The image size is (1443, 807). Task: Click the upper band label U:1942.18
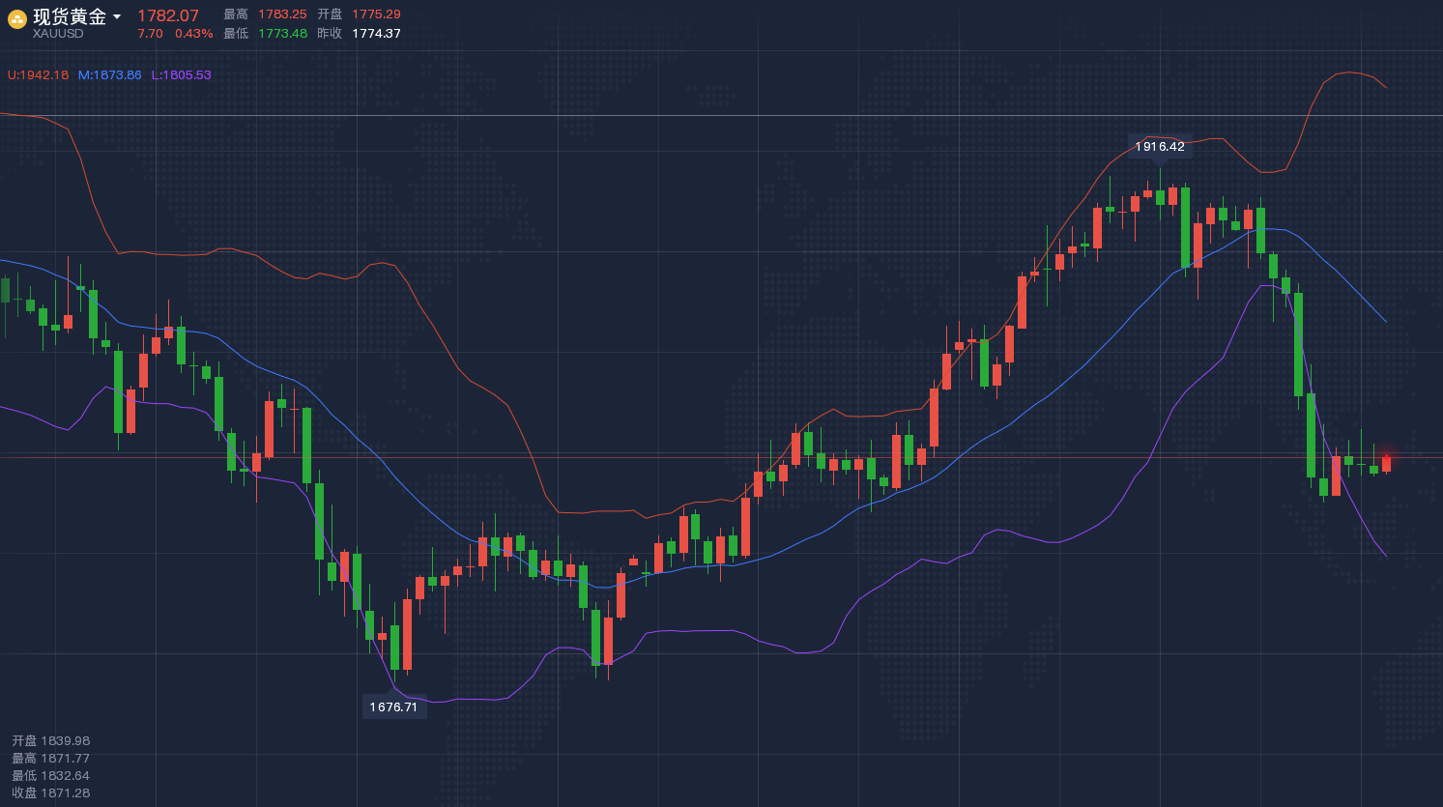(39, 75)
